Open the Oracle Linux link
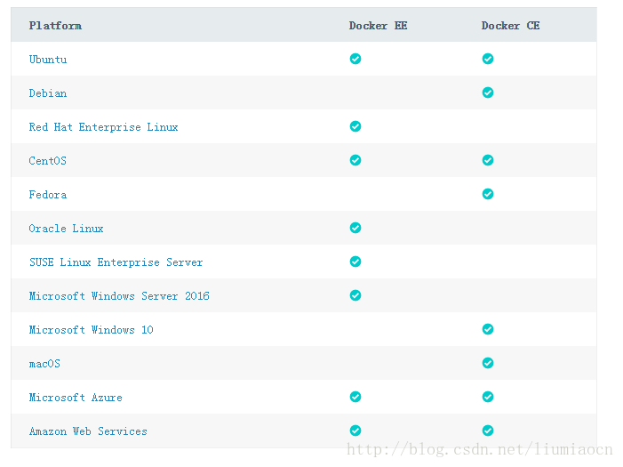 (x=66, y=229)
